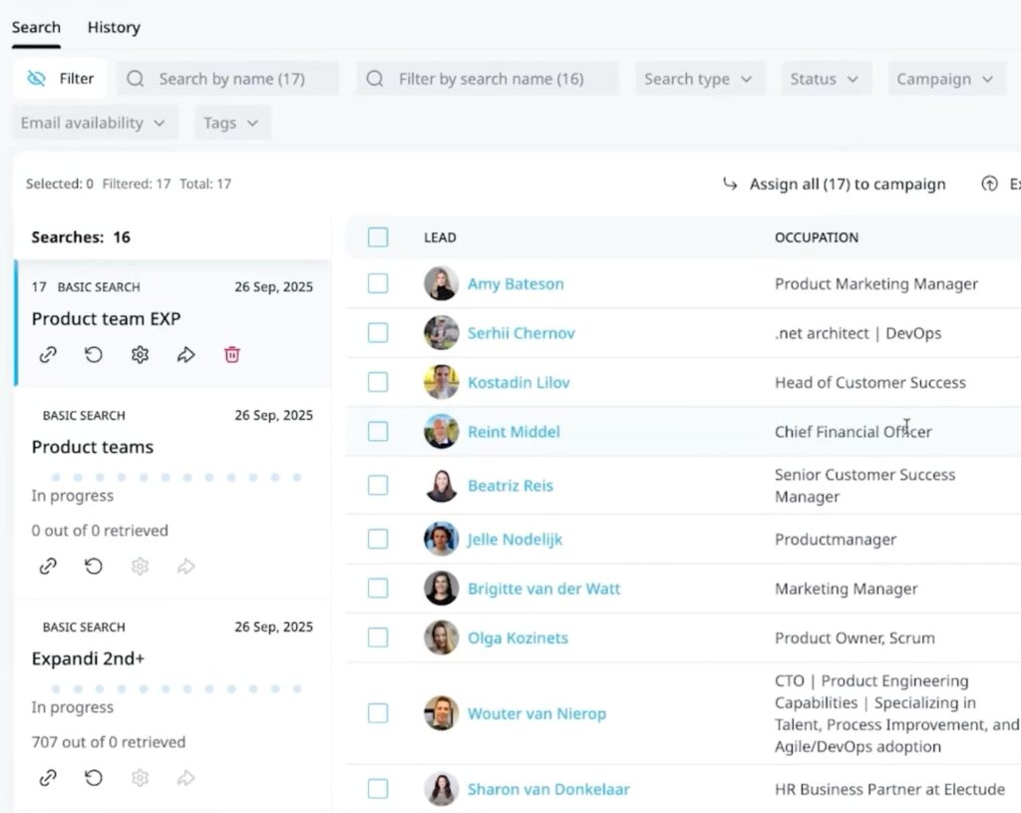Open settings gear for Product team EXP

click(140, 355)
